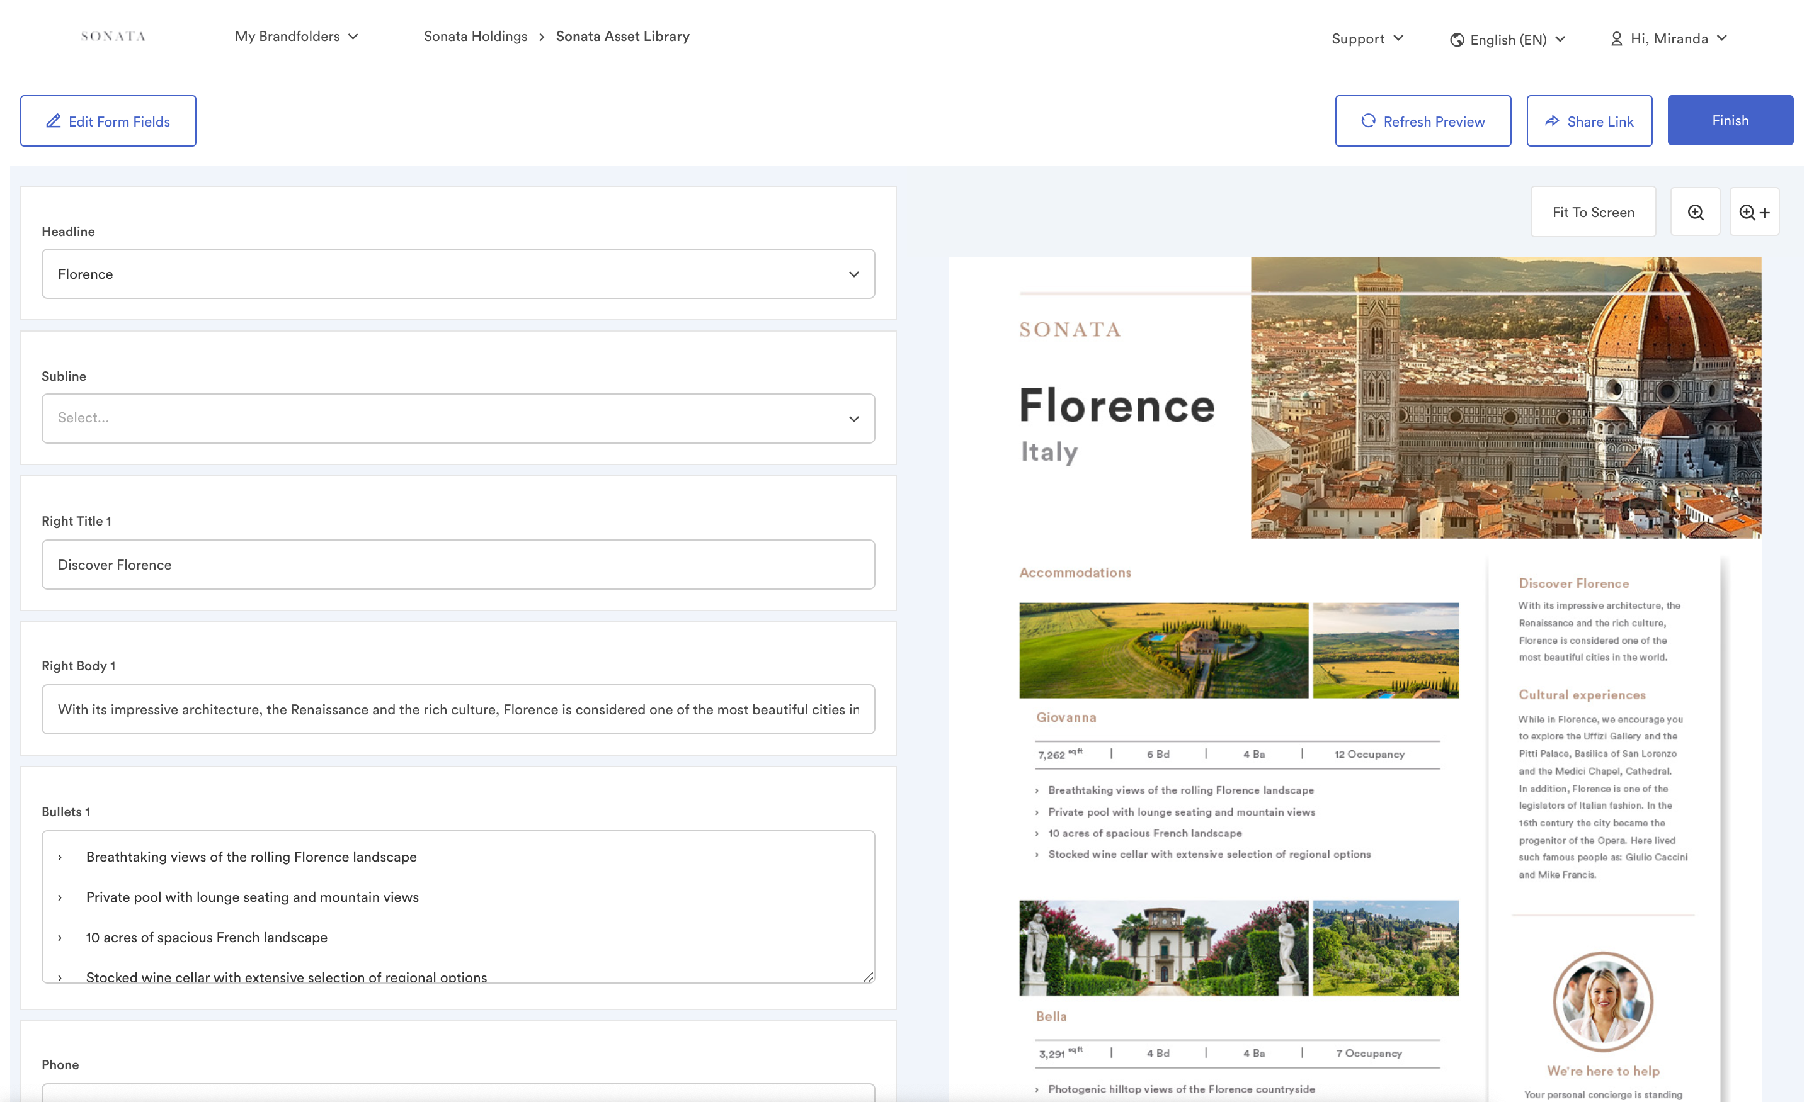Viewport: 1814px width, 1102px height.
Task: Click the Share Link icon
Action: pyautogui.click(x=1551, y=119)
